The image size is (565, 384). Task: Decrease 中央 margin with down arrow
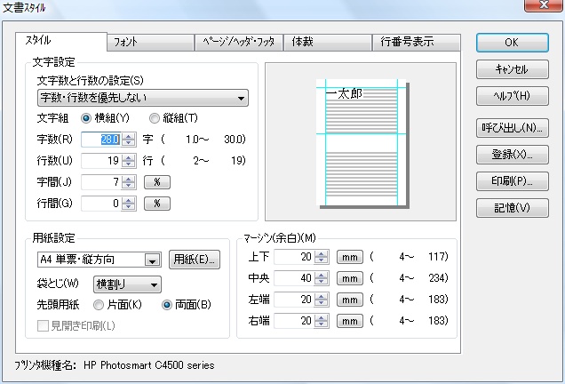pyautogui.click(x=321, y=281)
